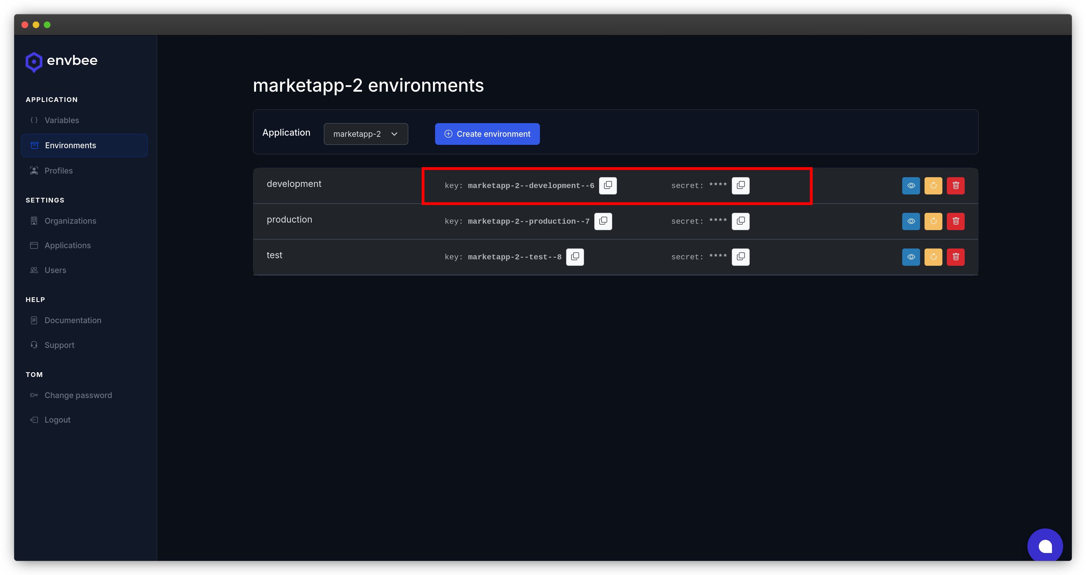Delete the production environment
The height and width of the screenshot is (575, 1086).
[956, 221]
